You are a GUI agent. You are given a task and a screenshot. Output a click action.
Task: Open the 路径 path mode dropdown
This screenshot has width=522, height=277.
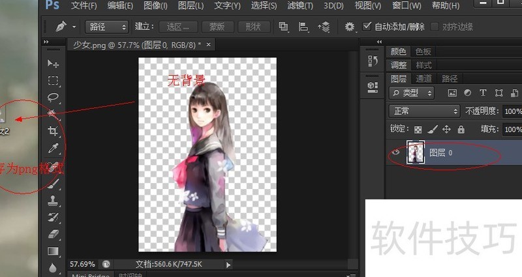(x=106, y=27)
